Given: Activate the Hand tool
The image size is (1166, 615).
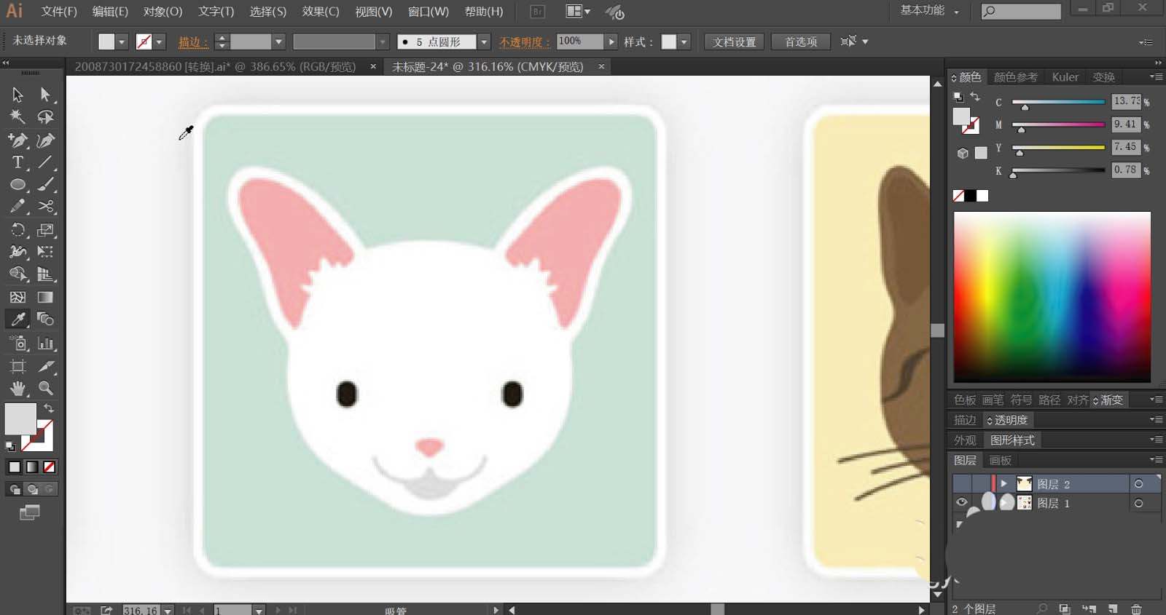Looking at the screenshot, I should point(17,389).
